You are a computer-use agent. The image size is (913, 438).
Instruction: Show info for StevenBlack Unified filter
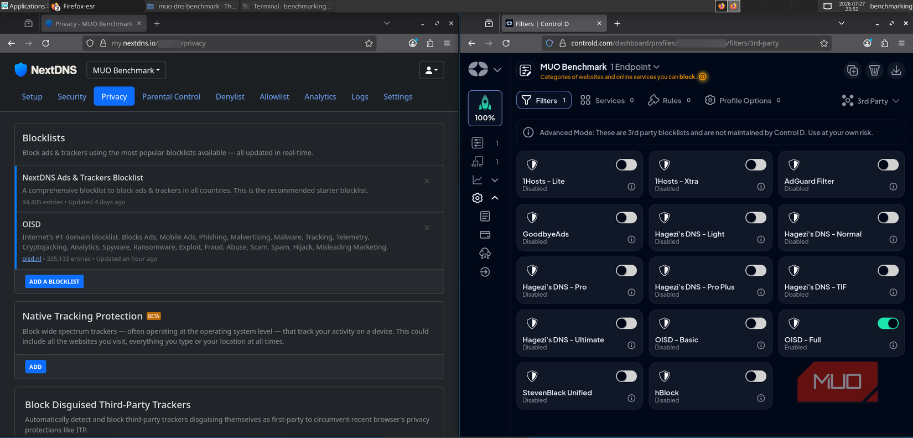[631, 398]
